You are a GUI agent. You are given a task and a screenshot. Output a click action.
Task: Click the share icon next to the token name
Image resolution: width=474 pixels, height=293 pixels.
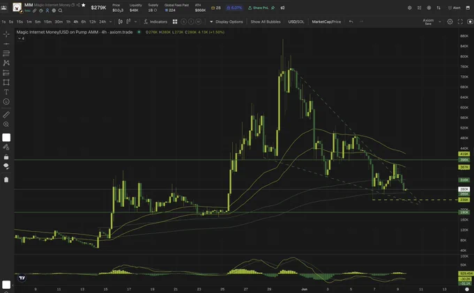point(78,5)
